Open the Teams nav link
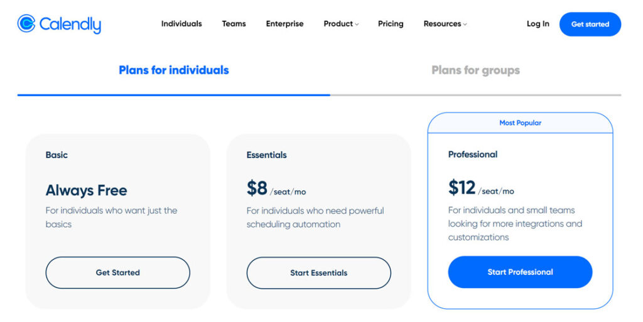This screenshot has width=643, height=322. click(x=234, y=24)
